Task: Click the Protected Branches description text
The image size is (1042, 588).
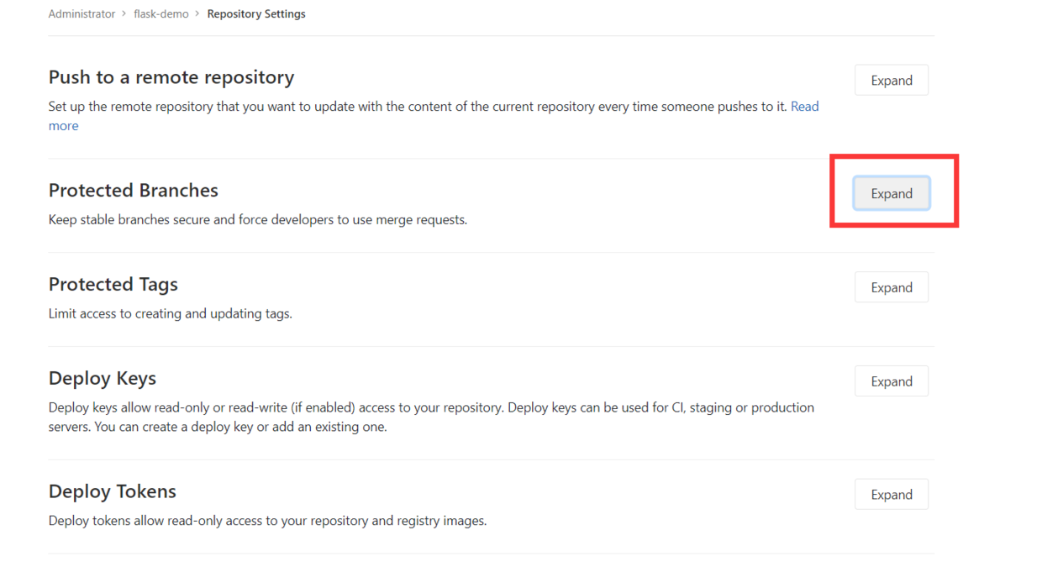Action: pyautogui.click(x=257, y=220)
